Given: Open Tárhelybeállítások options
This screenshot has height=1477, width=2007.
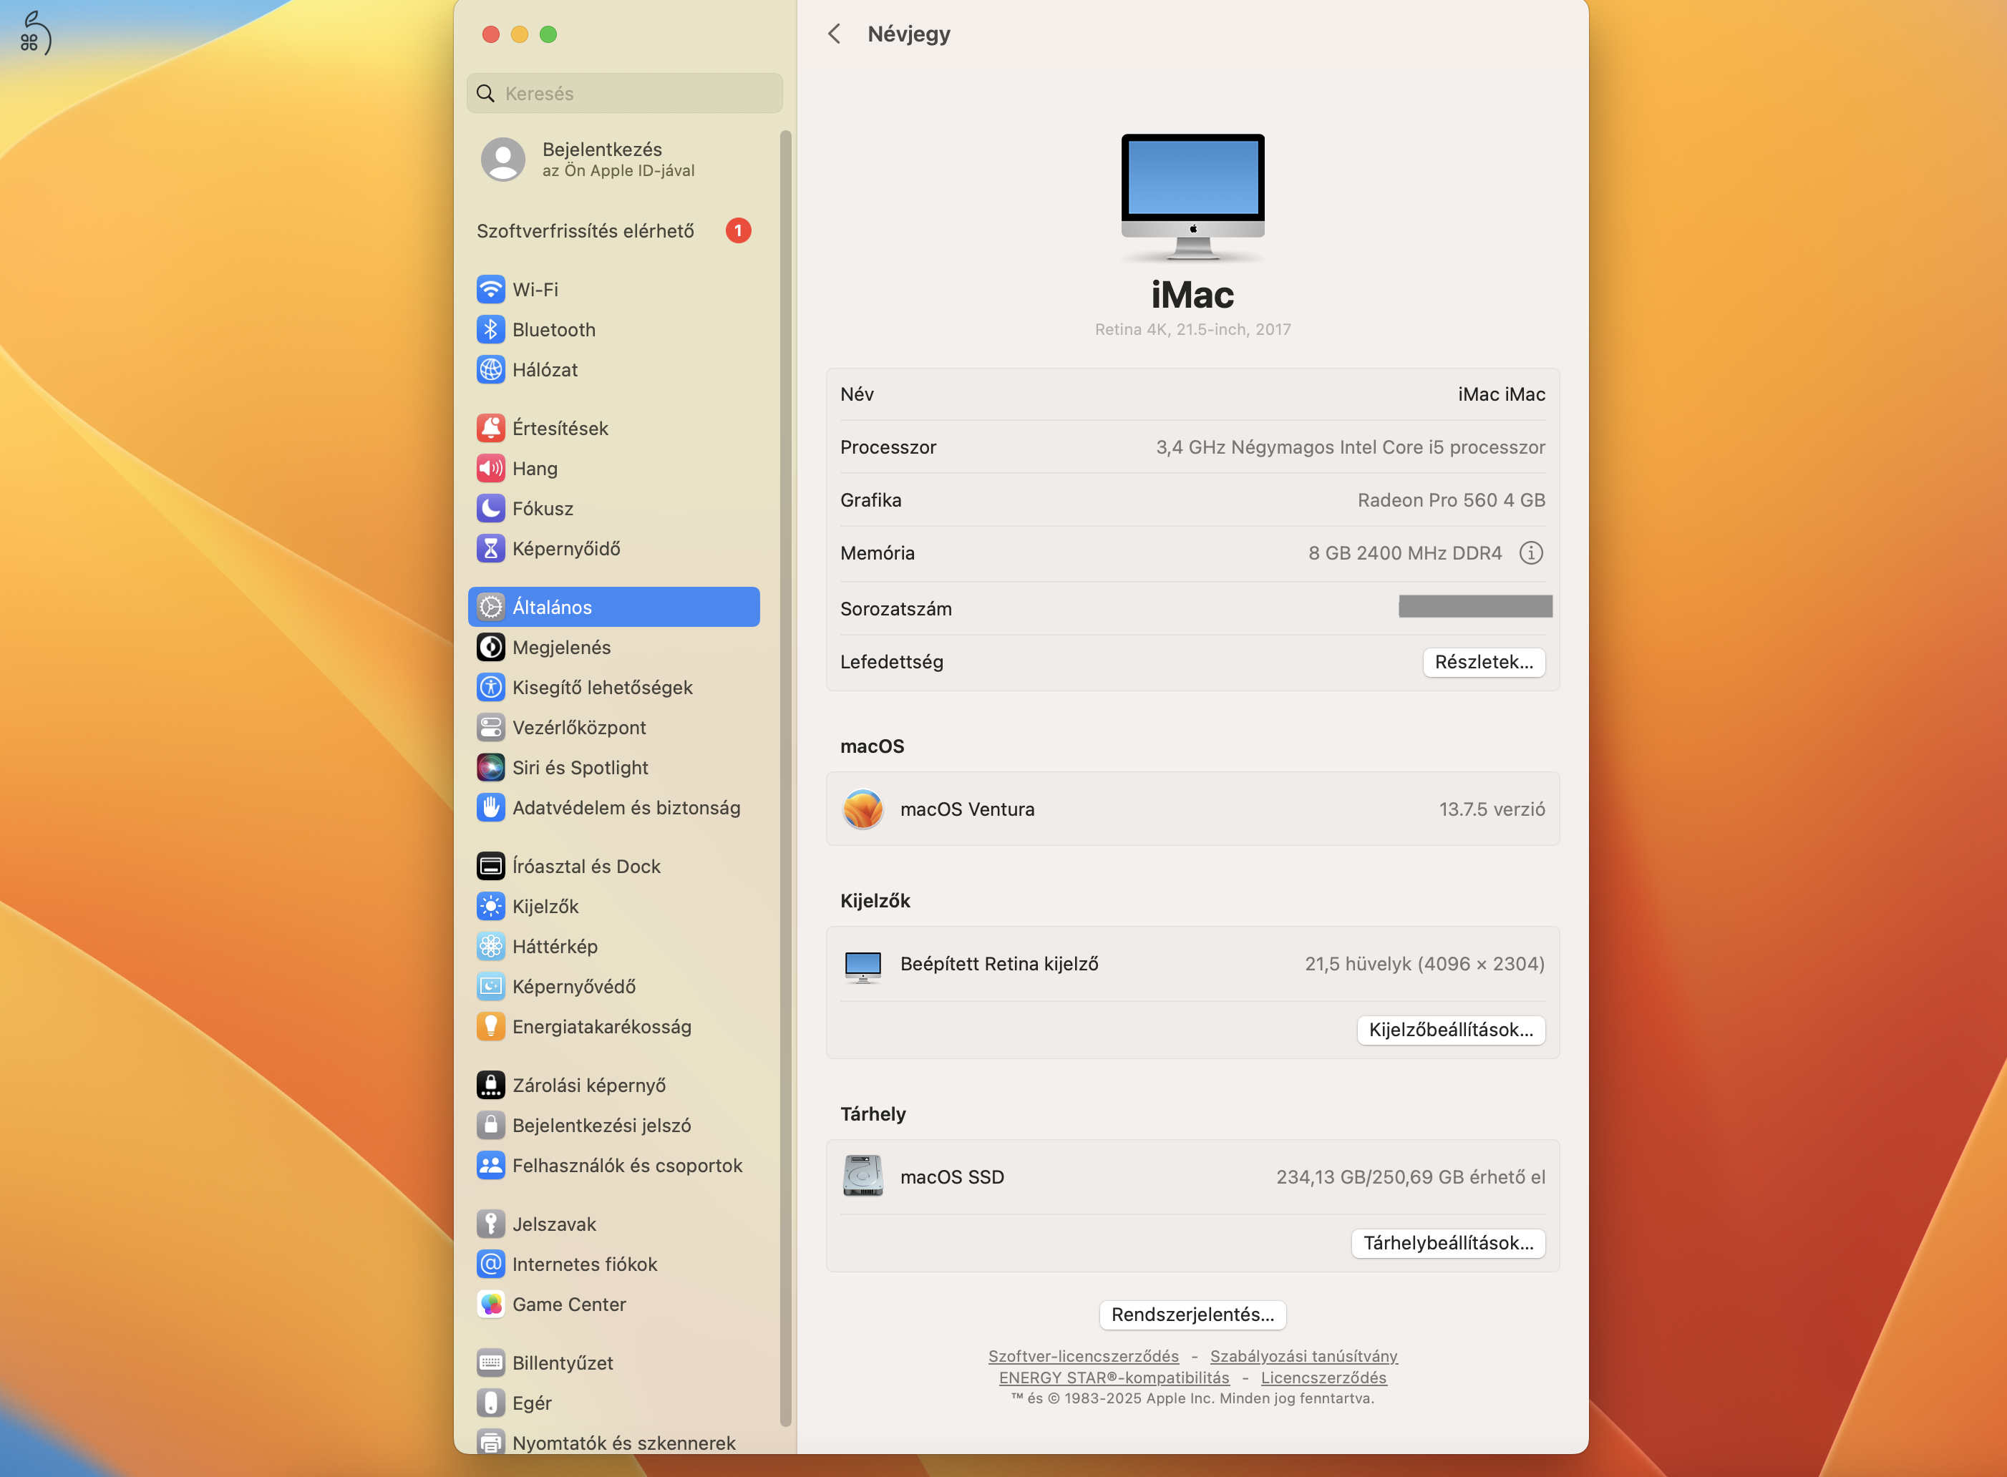Looking at the screenshot, I should 1448,1243.
